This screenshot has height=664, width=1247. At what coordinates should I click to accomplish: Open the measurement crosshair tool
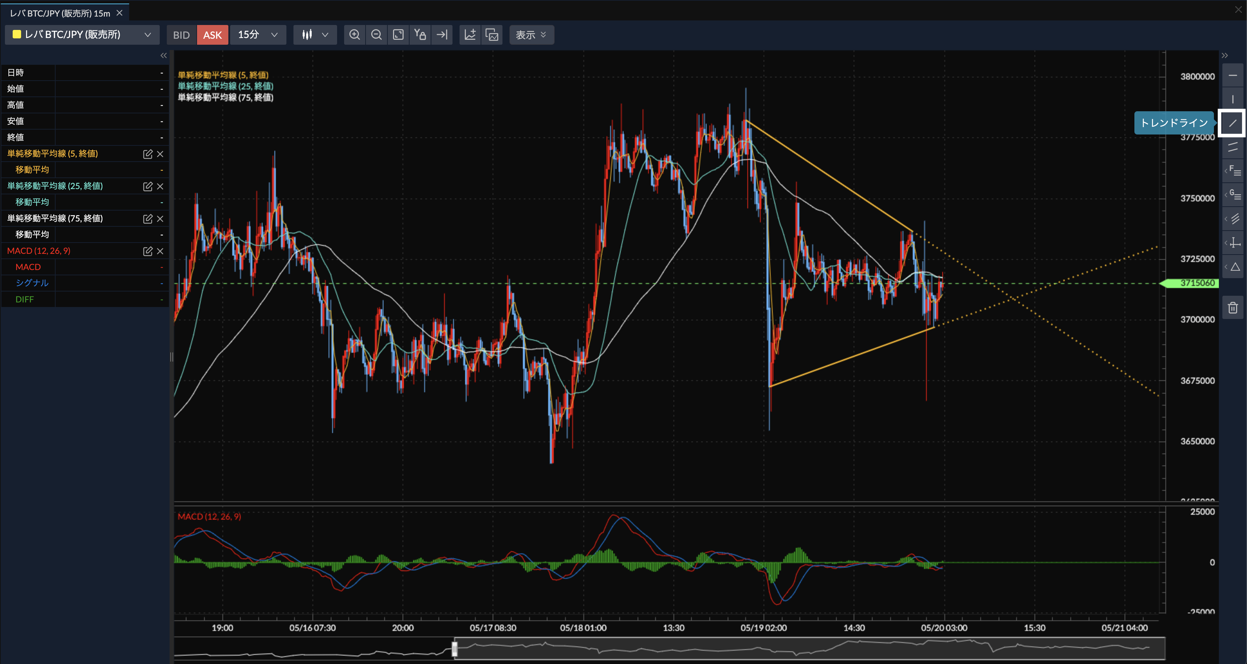1233,243
